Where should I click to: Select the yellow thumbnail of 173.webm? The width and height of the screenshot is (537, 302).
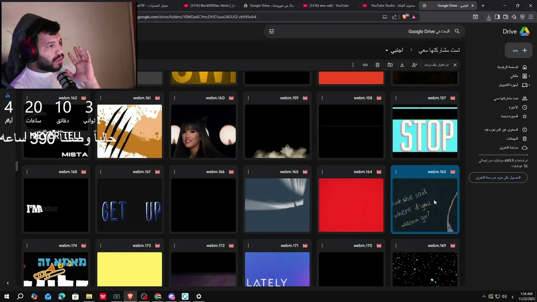(130, 269)
